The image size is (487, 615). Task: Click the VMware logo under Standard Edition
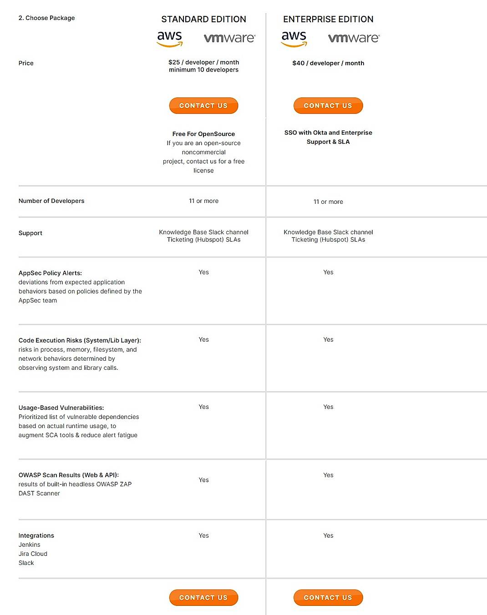229,38
